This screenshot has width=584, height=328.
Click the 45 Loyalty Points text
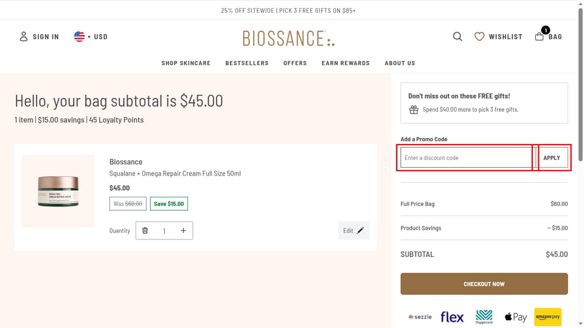[x=116, y=120]
